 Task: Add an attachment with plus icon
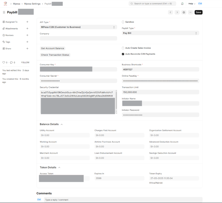coord(27,29)
